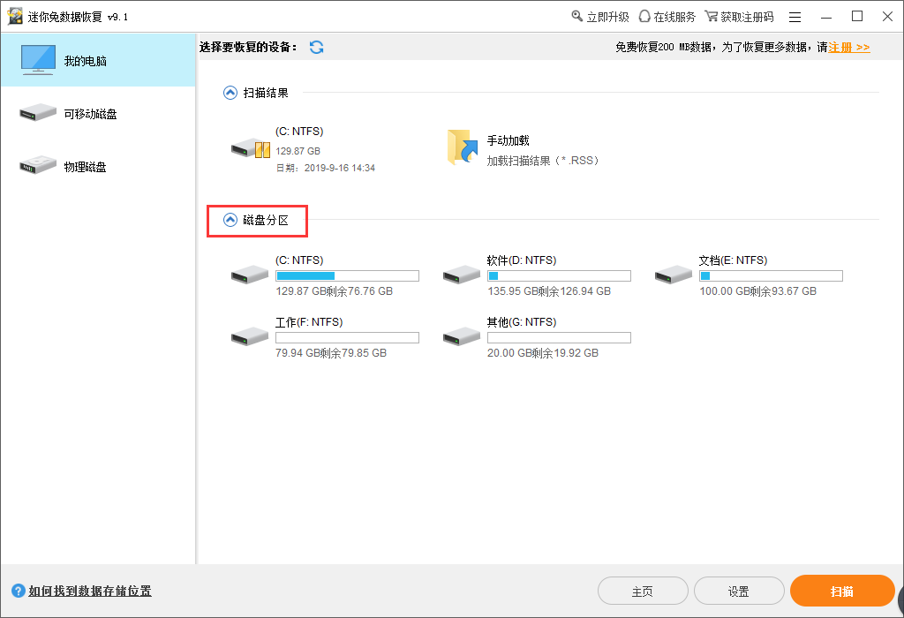Click the 其他(G: NTFS) label

[x=521, y=321]
